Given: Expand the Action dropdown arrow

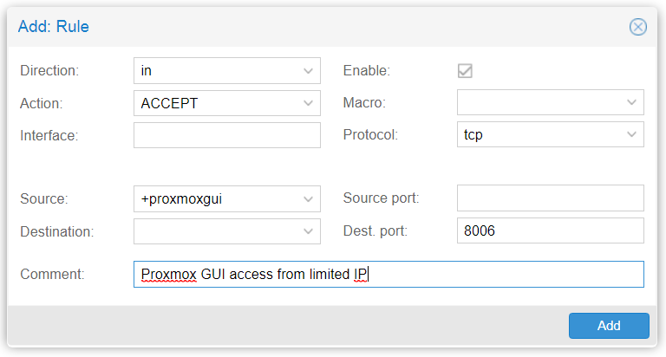Looking at the screenshot, I should click(309, 103).
